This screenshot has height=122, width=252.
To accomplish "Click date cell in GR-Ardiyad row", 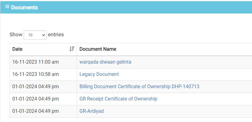I will (43, 111).
